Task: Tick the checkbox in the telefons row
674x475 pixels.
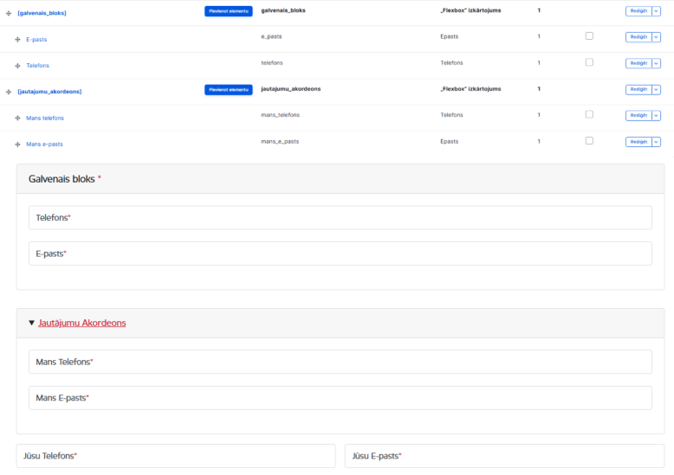Action: click(589, 62)
